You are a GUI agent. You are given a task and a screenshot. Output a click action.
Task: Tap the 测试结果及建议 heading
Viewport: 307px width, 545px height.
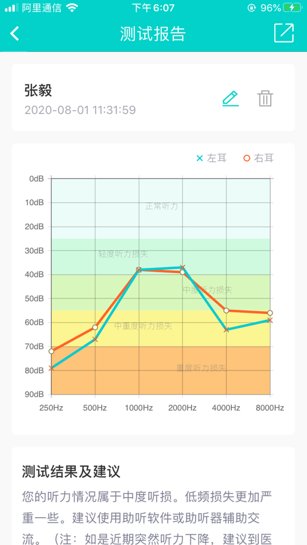71,471
